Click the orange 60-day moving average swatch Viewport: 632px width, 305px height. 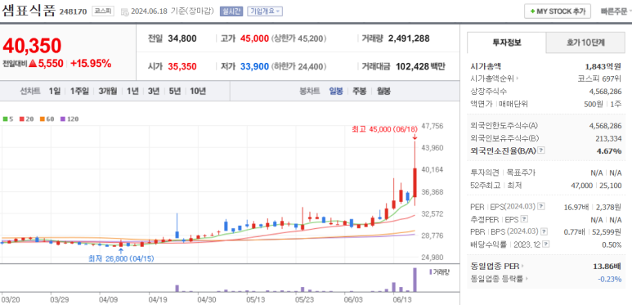point(42,119)
